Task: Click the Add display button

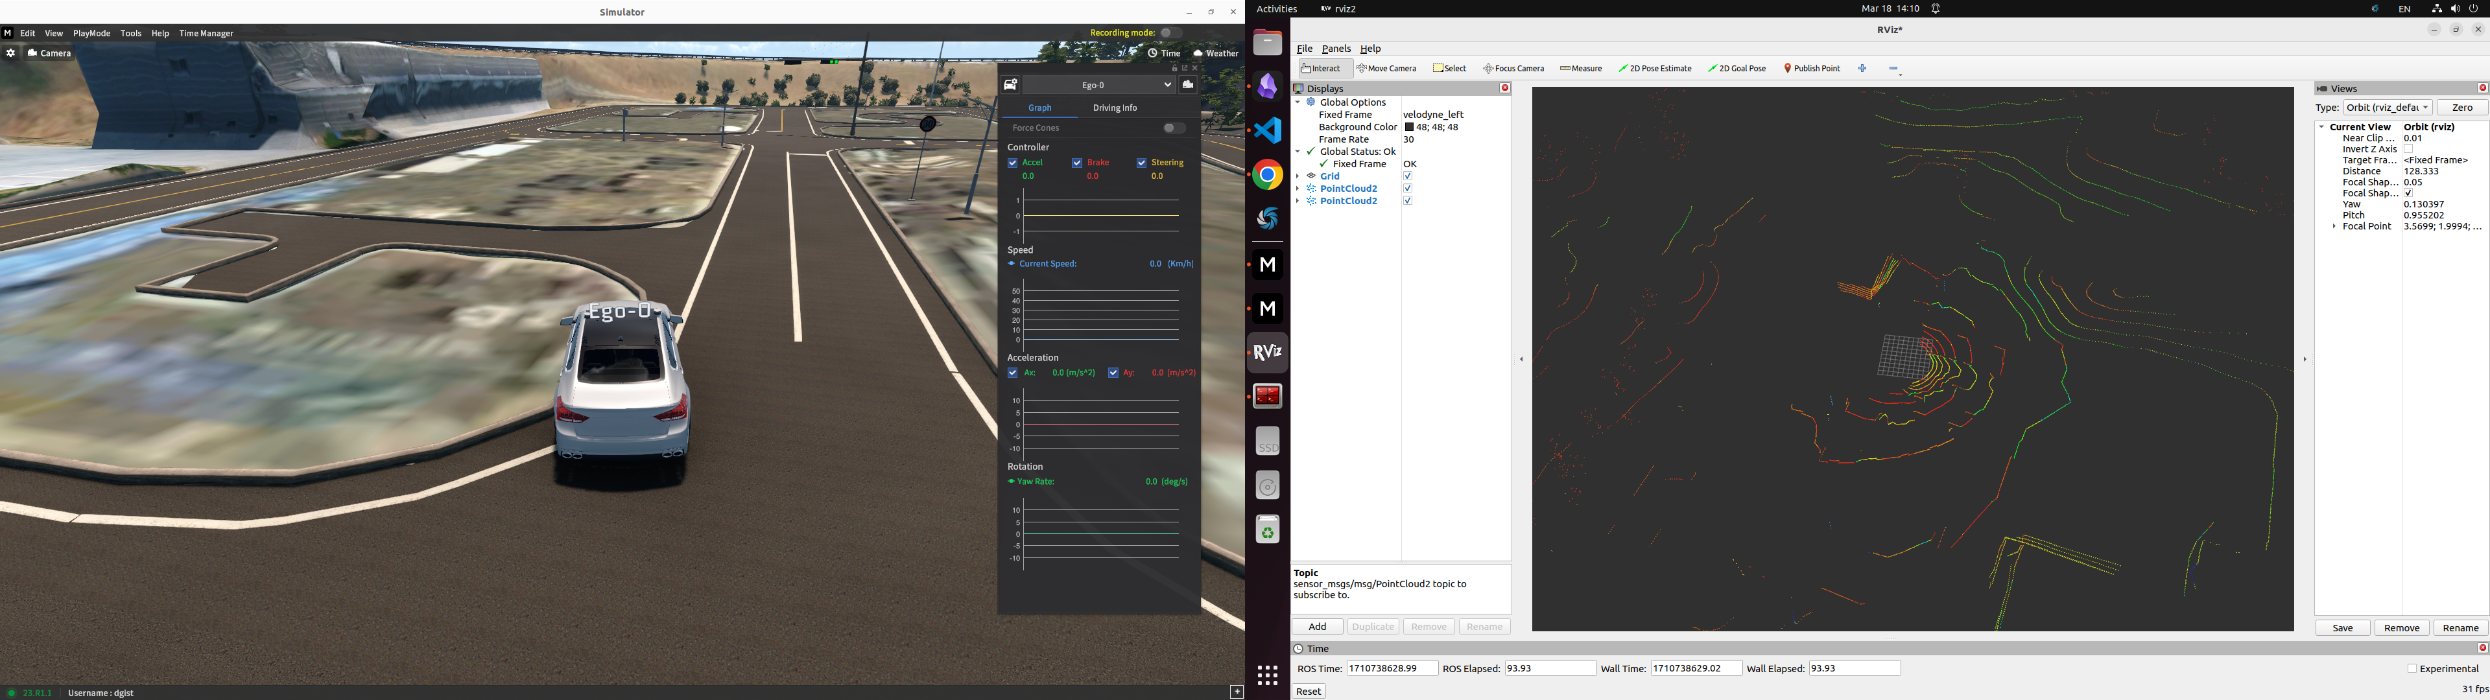Action: pyautogui.click(x=1316, y=627)
